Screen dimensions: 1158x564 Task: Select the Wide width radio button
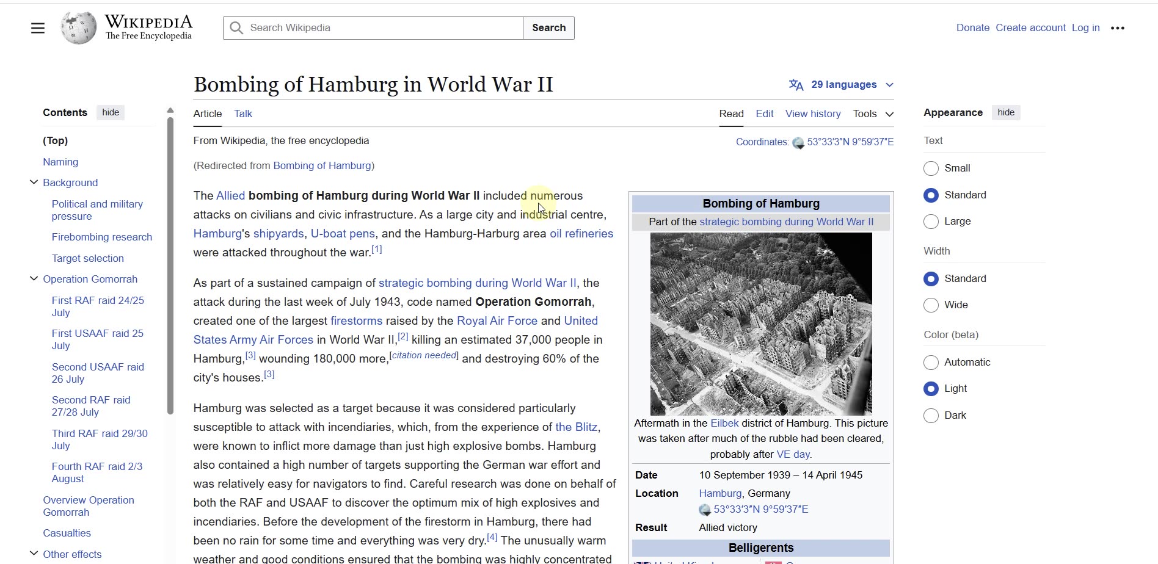pos(931,305)
